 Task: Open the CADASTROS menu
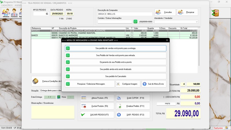coord(7,5)
